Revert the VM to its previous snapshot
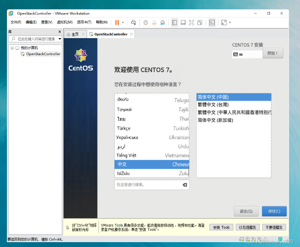 [x=154, y=23]
